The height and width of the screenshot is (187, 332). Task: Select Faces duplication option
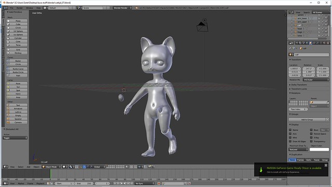coord(316,160)
